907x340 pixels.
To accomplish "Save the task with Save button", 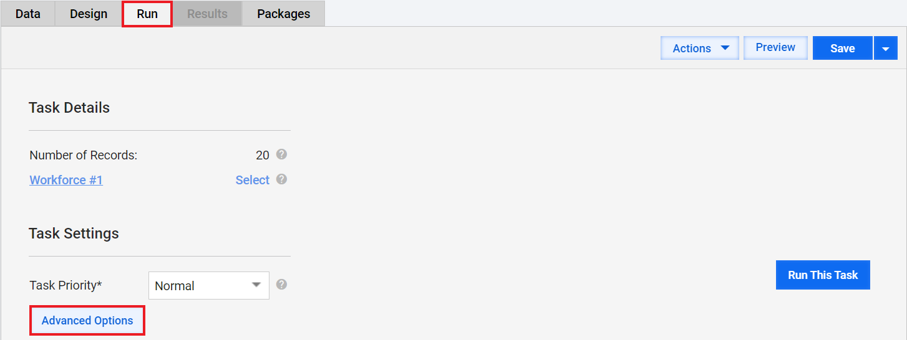I will (842, 48).
